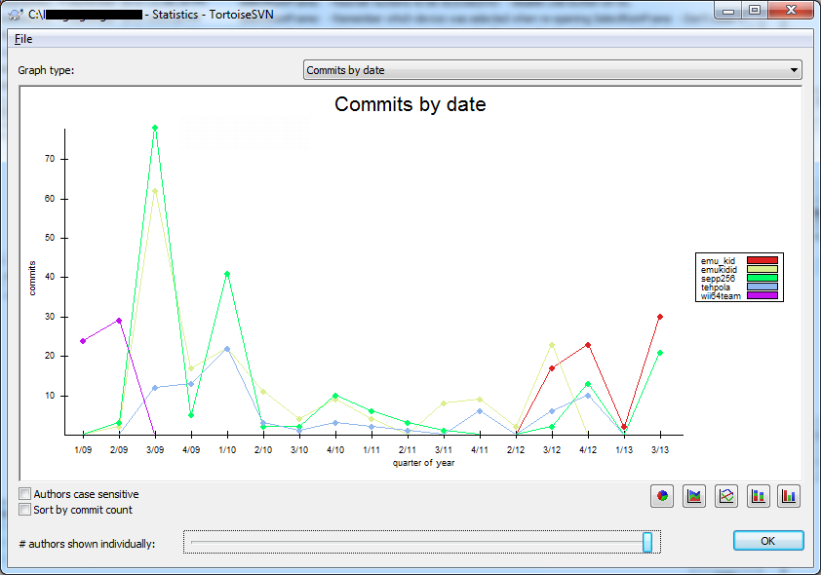Enable Sort by commit count
This screenshot has height=575, width=821.
tap(25, 510)
